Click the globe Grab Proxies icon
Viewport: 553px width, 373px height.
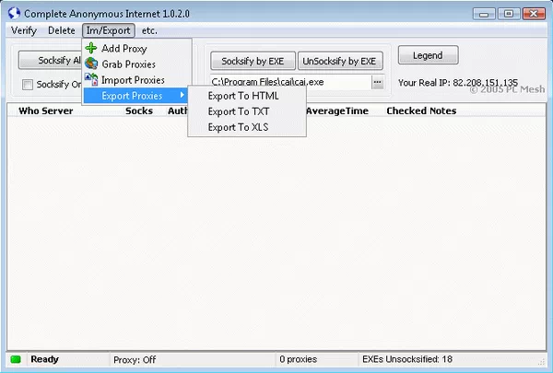91,64
